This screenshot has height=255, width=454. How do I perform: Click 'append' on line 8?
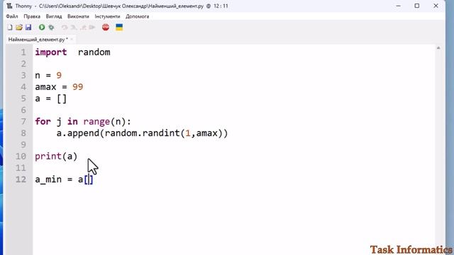click(x=84, y=133)
